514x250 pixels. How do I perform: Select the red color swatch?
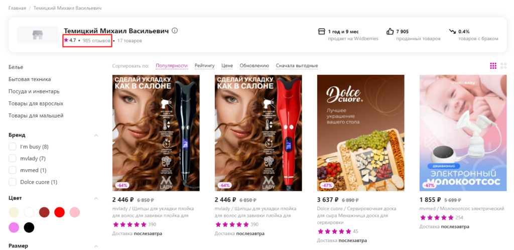tap(59, 212)
